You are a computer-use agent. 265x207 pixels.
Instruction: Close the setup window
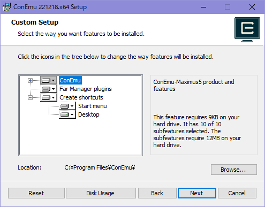pyautogui.click(x=252, y=7)
